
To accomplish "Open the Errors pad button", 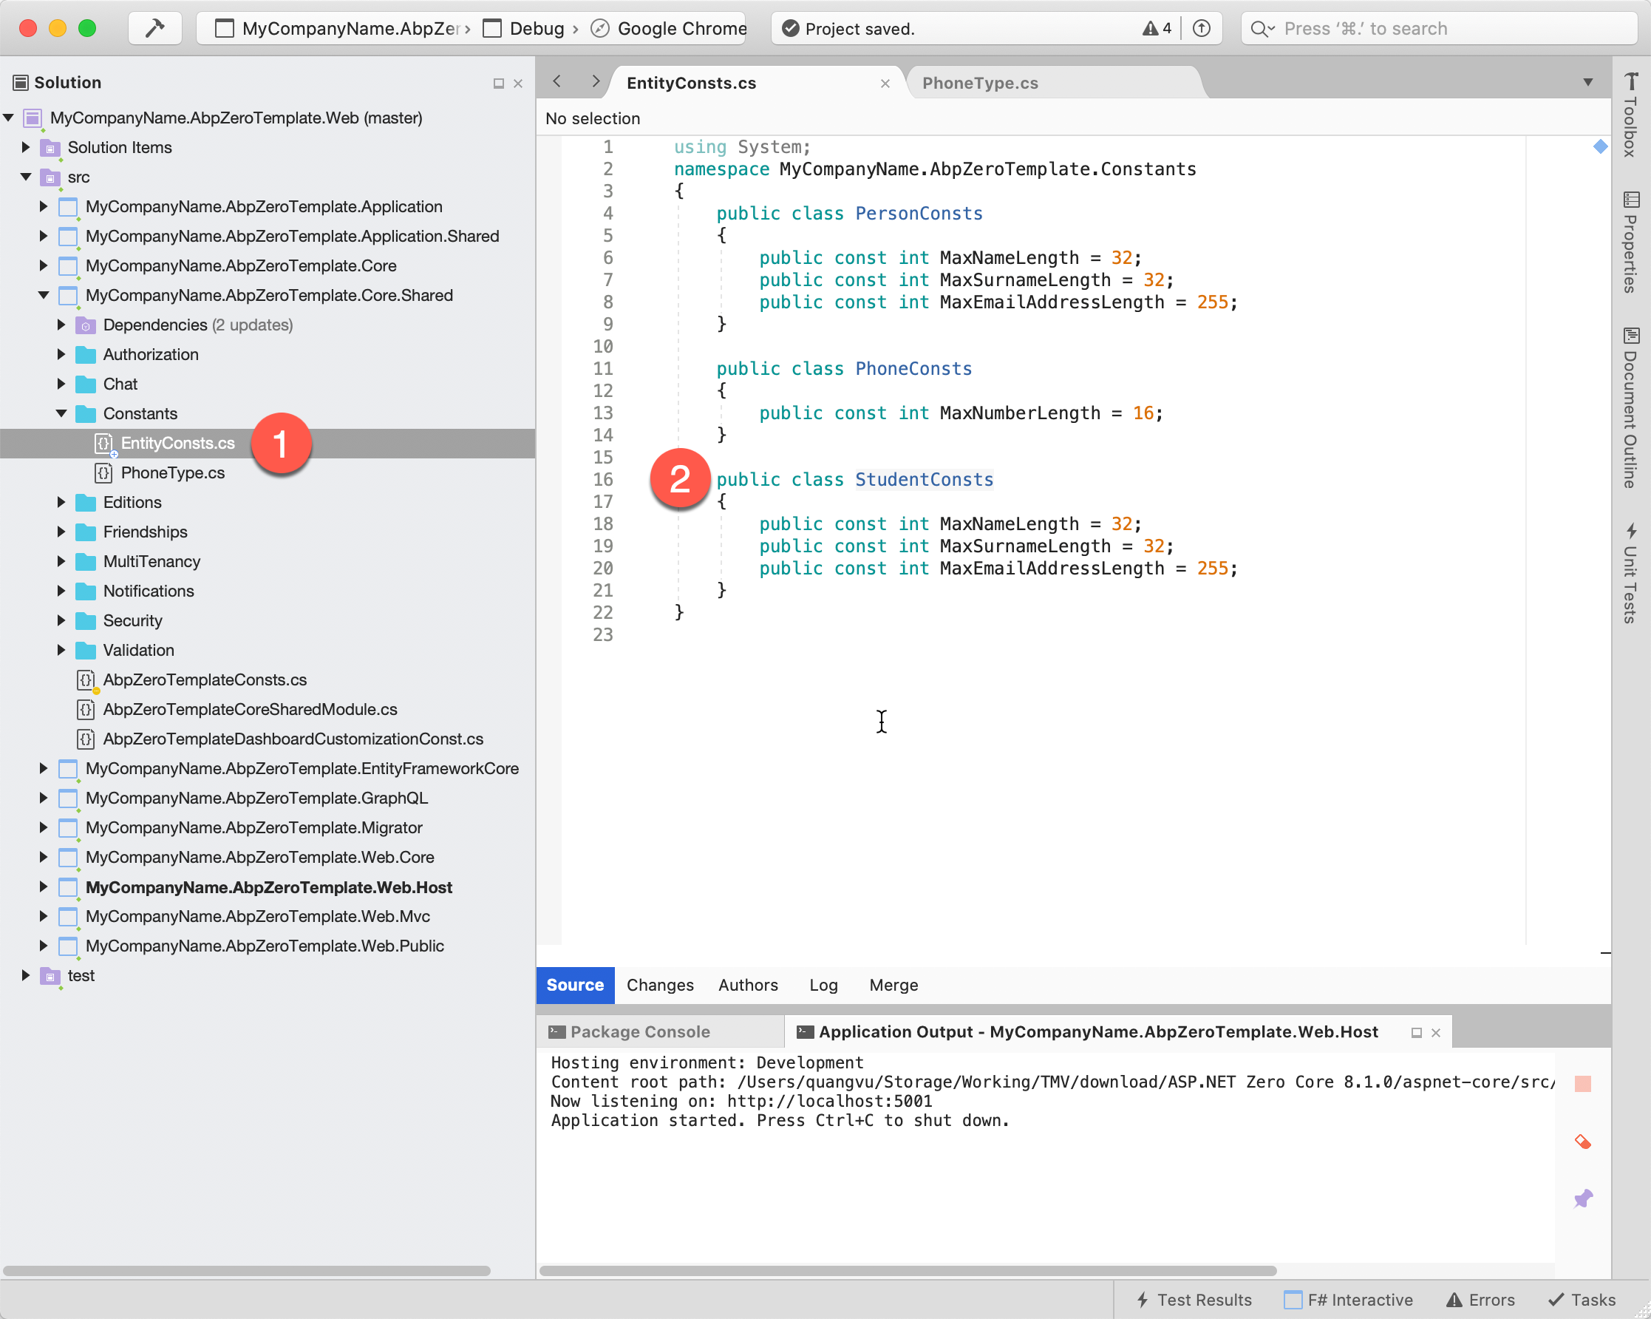I will (x=1481, y=1300).
